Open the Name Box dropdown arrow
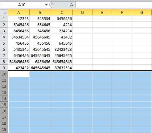 point(46,5)
